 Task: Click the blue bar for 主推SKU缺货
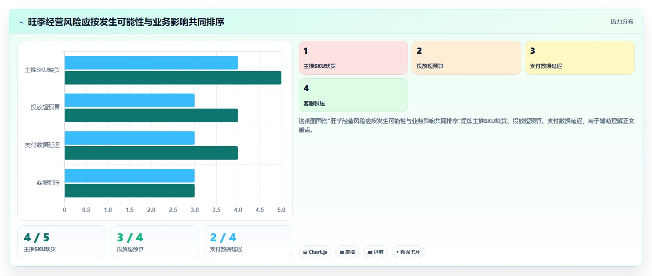point(151,63)
